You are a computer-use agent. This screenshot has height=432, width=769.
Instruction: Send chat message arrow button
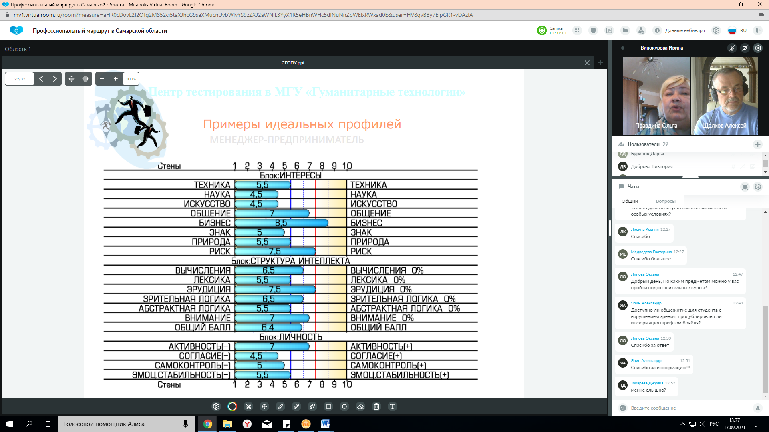click(x=757, y=408)
